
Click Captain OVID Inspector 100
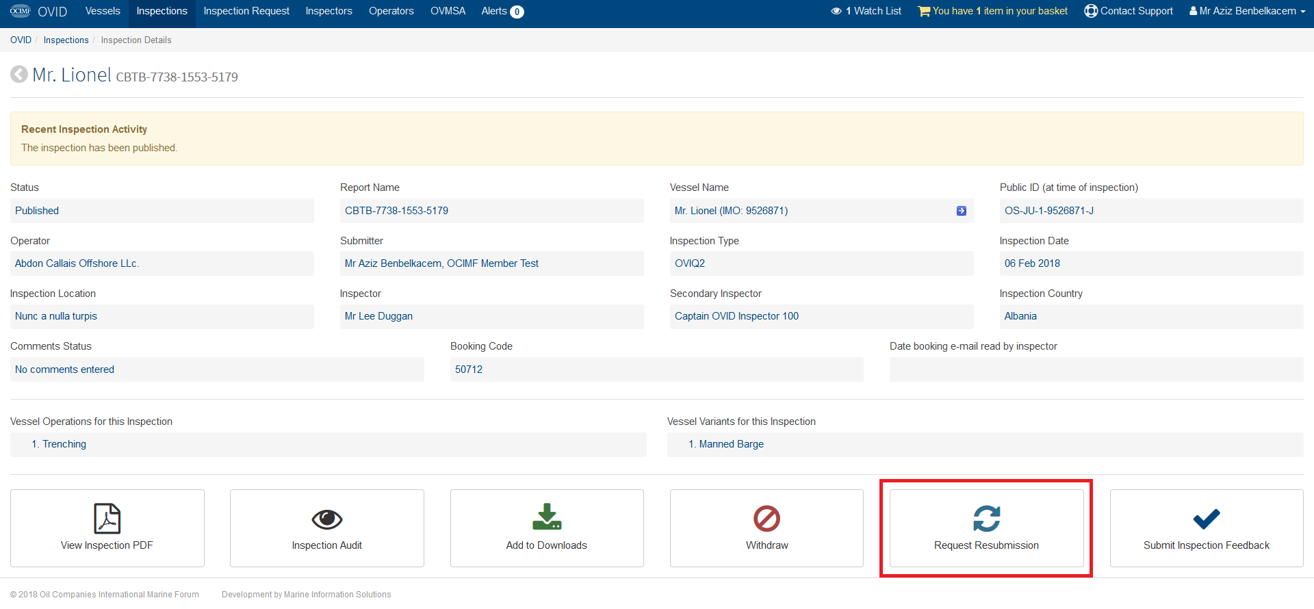point(822,316)
